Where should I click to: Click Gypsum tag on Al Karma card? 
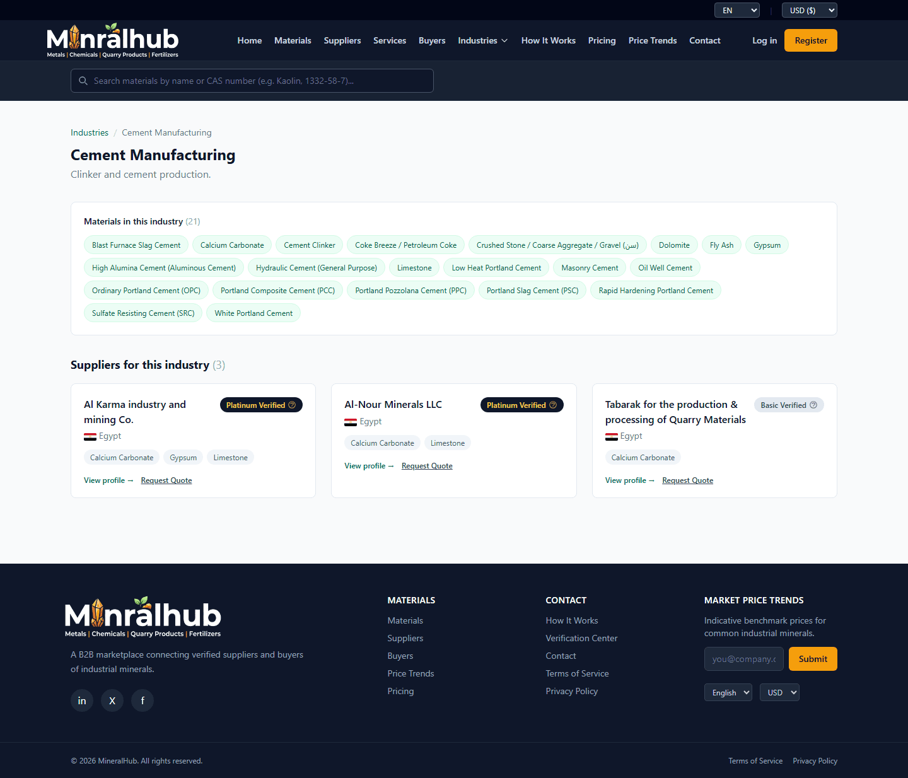point(183,458)
